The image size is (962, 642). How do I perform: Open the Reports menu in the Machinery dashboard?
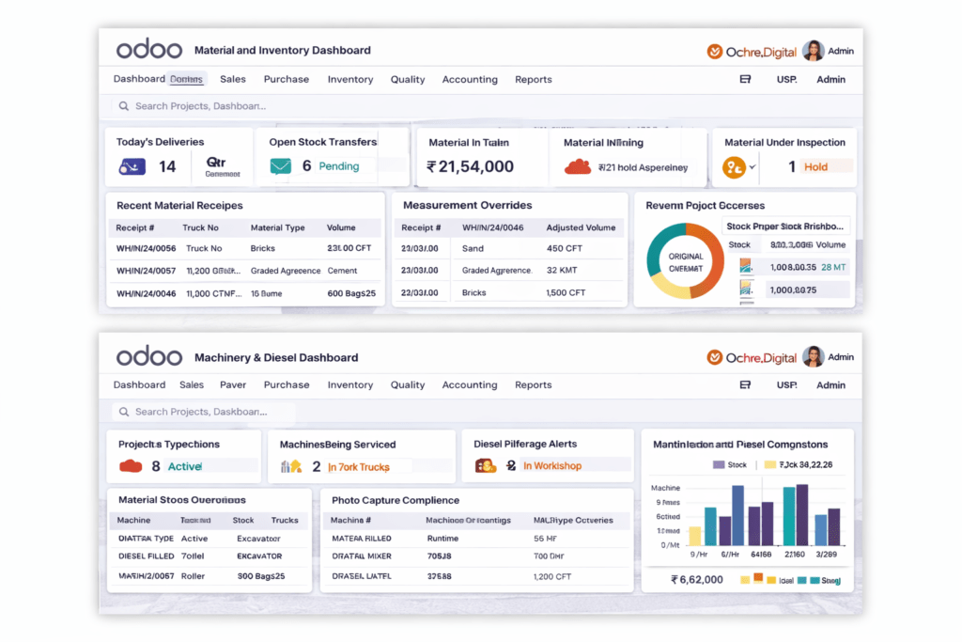pyautogui.click(x=533, y=385)
